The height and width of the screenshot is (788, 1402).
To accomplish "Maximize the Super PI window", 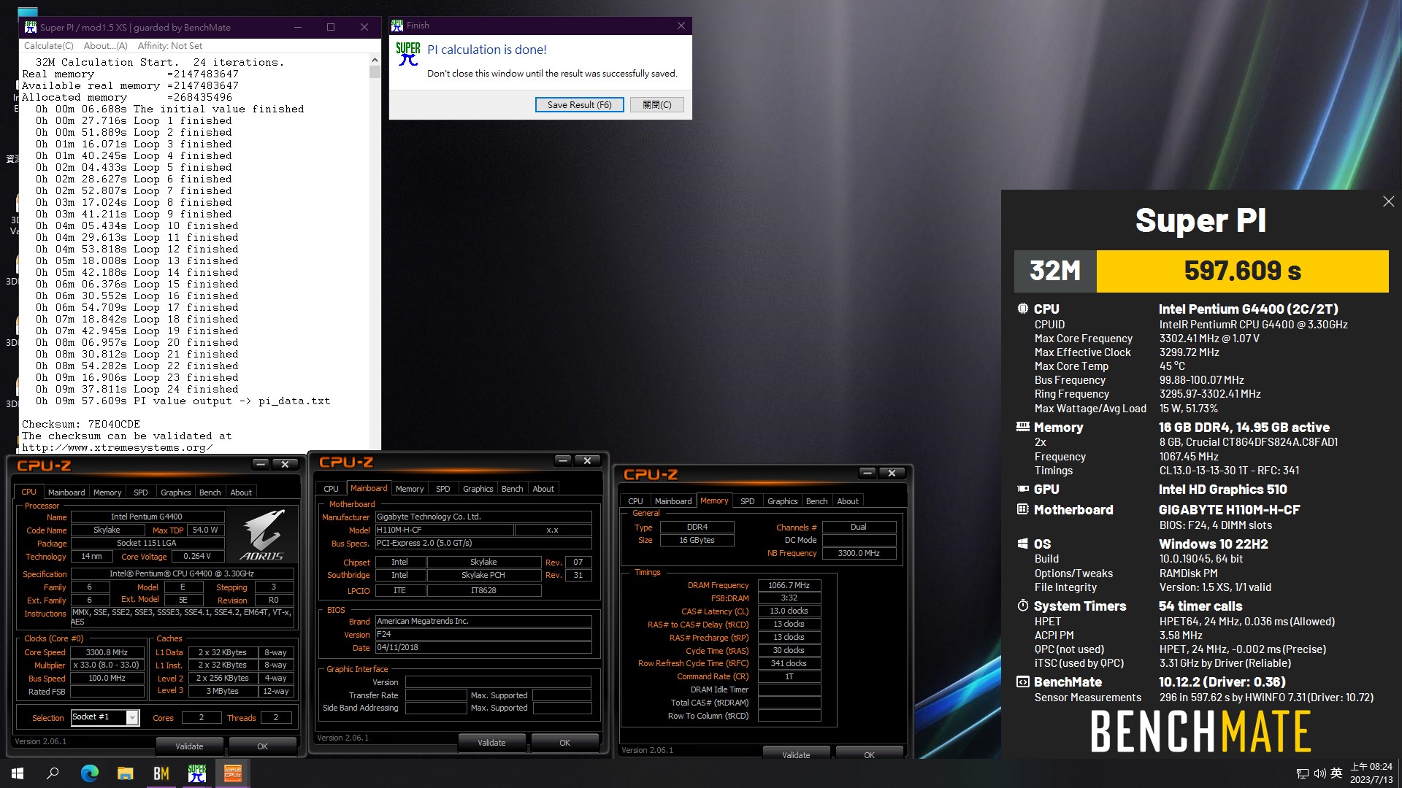I will click(331, 27).
